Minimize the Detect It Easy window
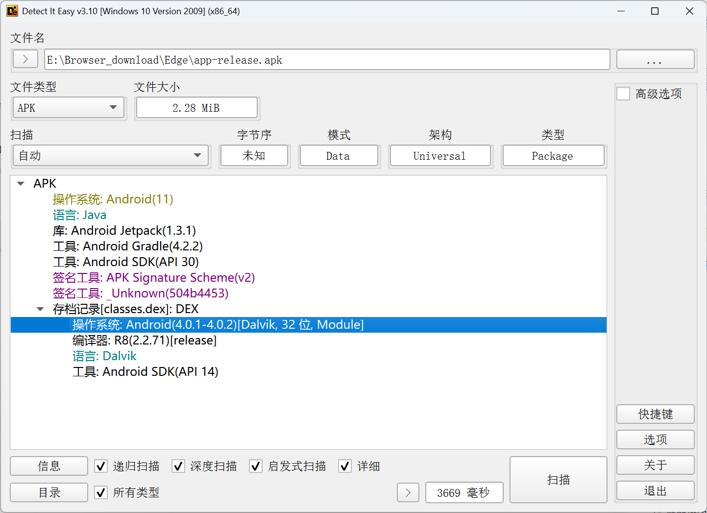 point(621,11)
